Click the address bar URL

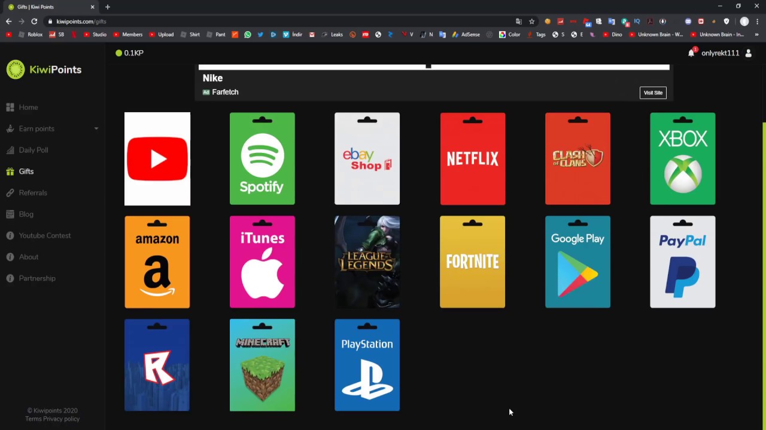click(x=81, y=21)
